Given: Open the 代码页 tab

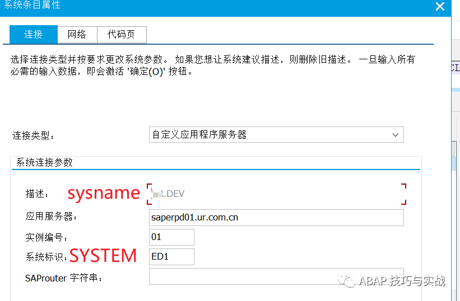Looking at the screenshot, I should tap(122, 35).
